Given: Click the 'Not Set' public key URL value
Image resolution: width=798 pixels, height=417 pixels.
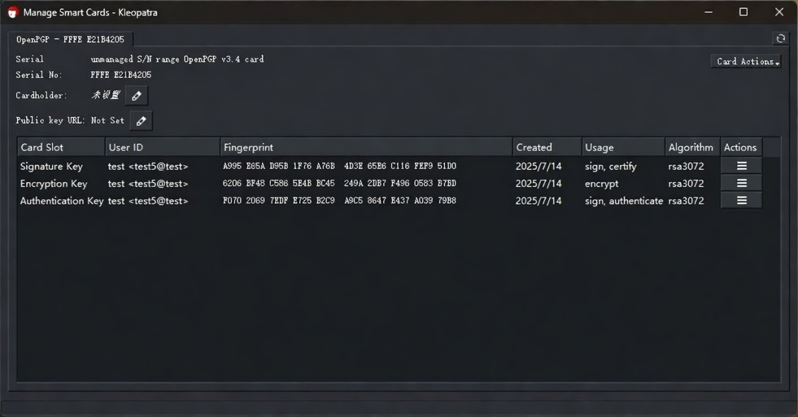Looking at the screenshot, I should click(107, 121).
